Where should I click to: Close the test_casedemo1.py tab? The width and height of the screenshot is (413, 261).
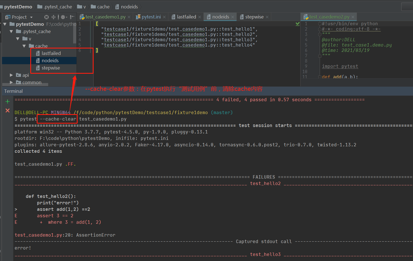[129, 17]
